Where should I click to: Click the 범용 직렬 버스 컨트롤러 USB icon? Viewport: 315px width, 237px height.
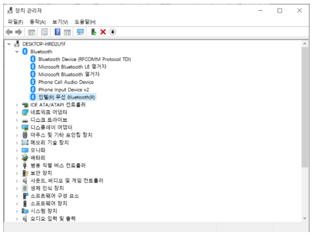25,165
